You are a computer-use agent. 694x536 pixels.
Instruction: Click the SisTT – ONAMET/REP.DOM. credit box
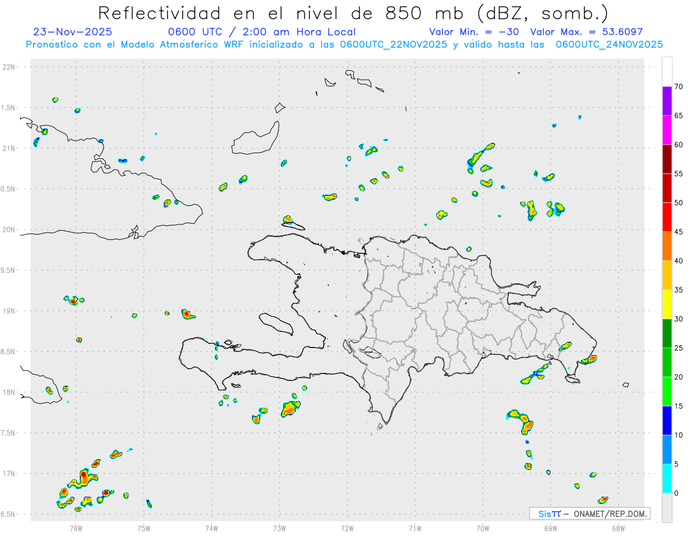(x=590, y=513)
